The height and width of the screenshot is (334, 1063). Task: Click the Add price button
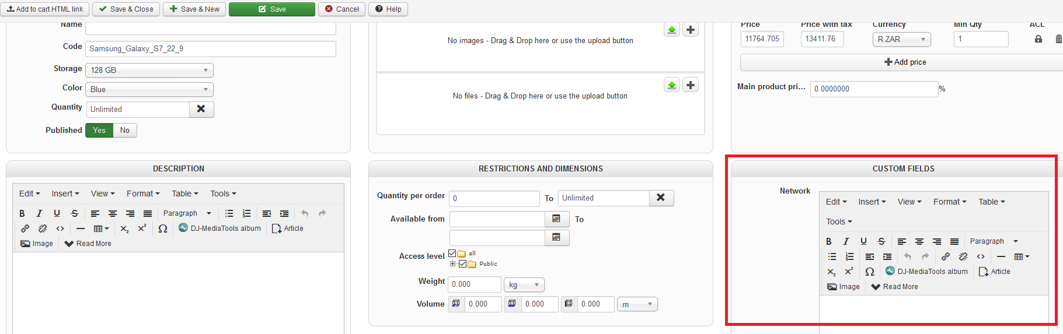tap(905, 62)
